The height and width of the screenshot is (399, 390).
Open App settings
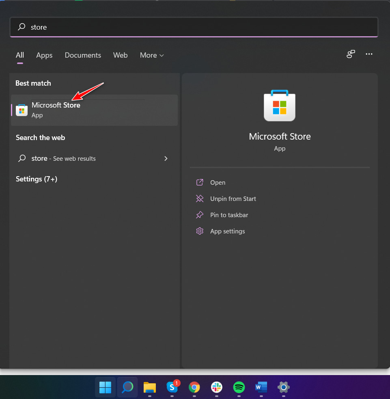pyautogui.click(x=227, y=231)
